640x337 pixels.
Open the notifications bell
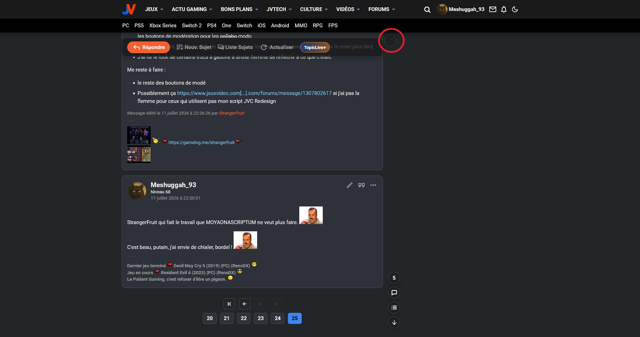[x=504, y=9]
